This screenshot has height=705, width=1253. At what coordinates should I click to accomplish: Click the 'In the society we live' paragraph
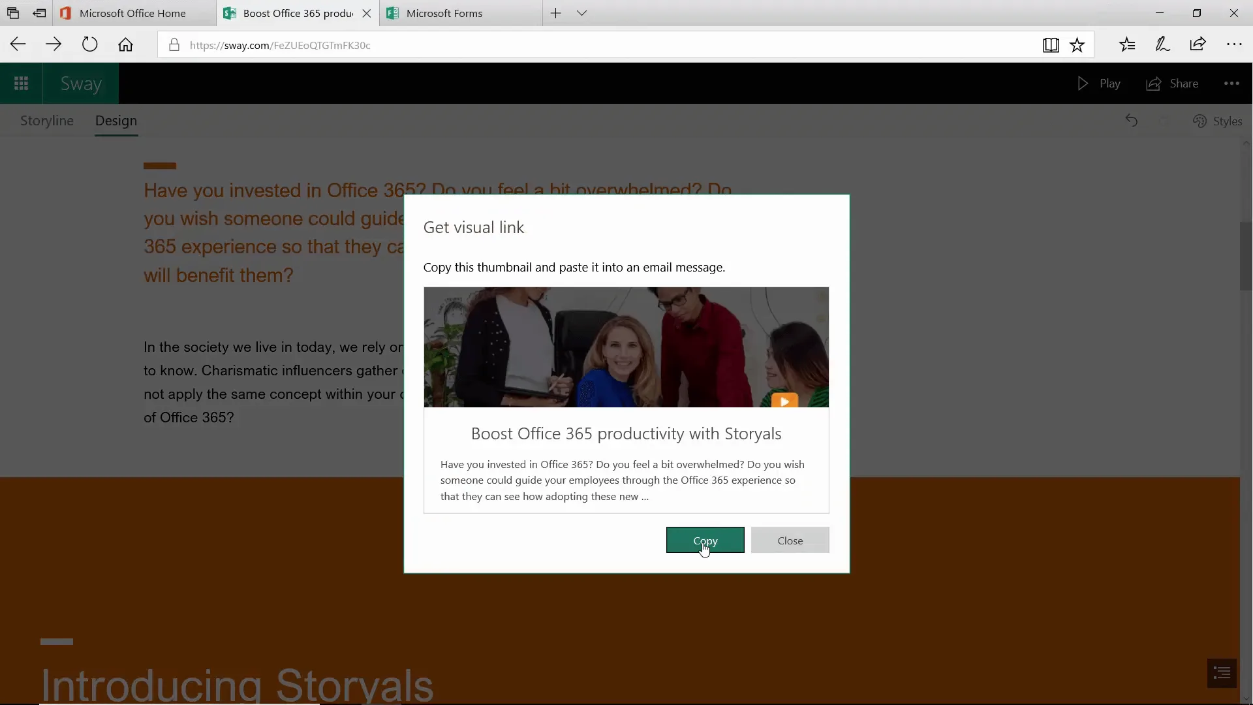pos(273,382)
